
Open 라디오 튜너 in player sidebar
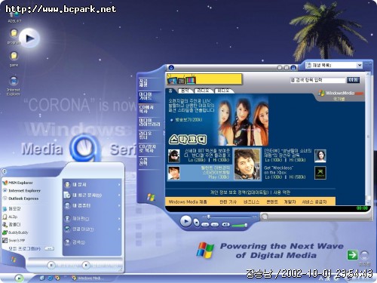pyautogui.click(x=146, y=135)
